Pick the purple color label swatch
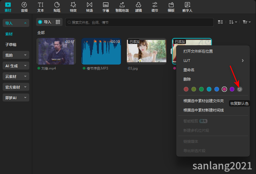Screen dimensions: 256x174 [x=232, y=89]
